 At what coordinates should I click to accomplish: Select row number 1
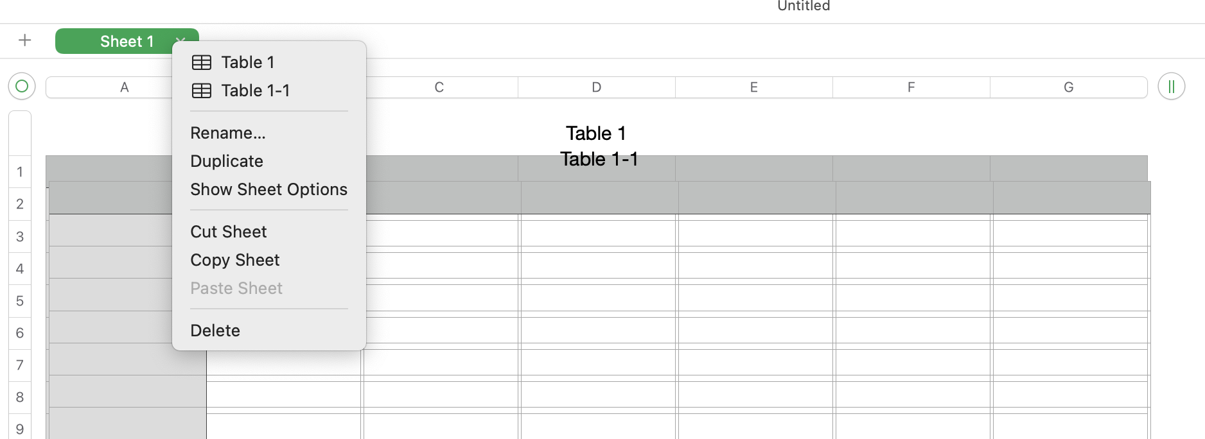pyautogui.click(x=19, y=171)
